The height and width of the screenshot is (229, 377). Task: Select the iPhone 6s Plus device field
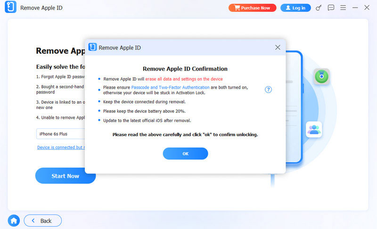click(x=61, y=134)
